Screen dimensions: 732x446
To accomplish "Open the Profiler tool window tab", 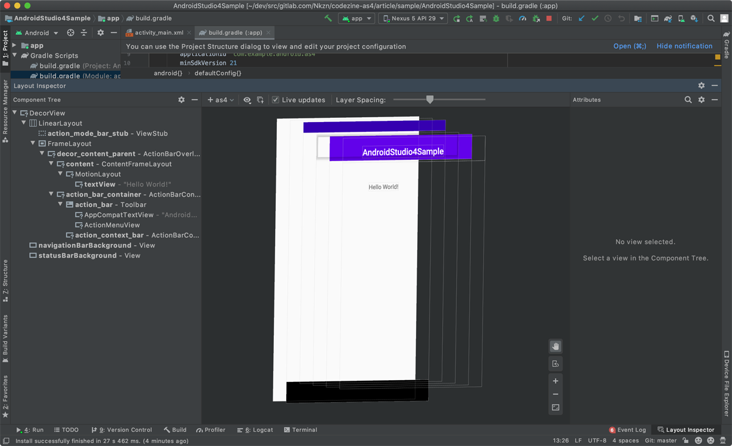I will pos(210,430).
